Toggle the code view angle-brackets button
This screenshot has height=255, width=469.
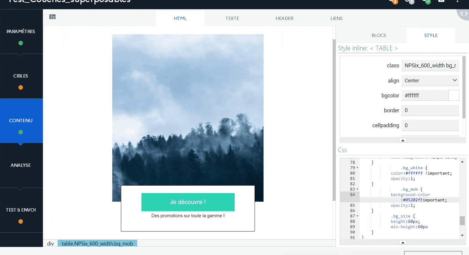tap(464, 14)
